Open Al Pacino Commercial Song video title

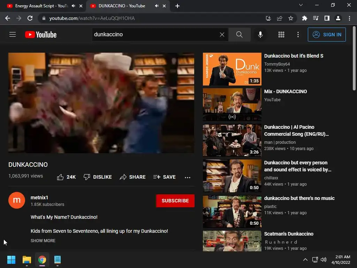coord(296,131)
